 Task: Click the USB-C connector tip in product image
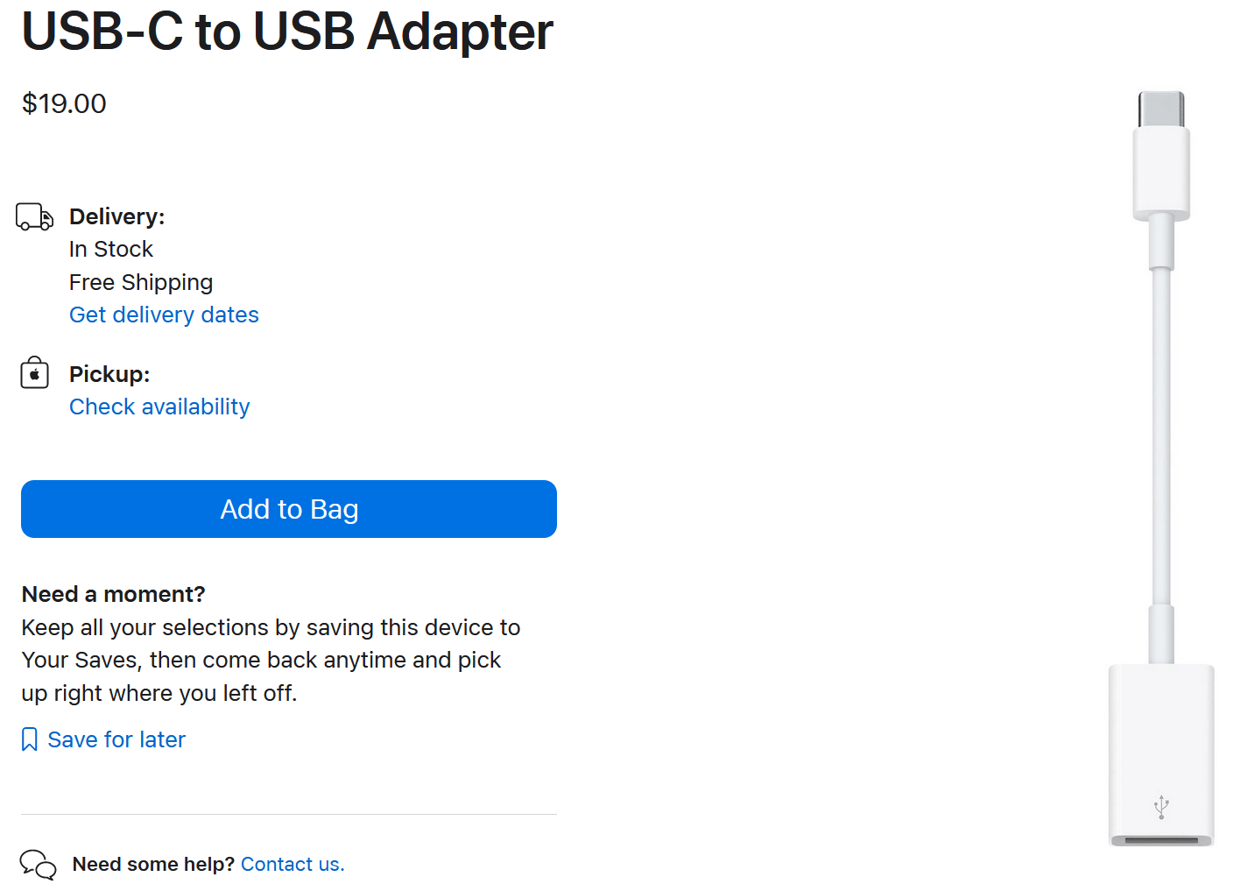[1161, 110]
